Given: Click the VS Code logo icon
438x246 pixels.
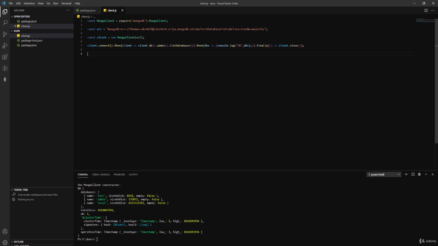Looking at the screenshot, I should click(x=3, y=3).
